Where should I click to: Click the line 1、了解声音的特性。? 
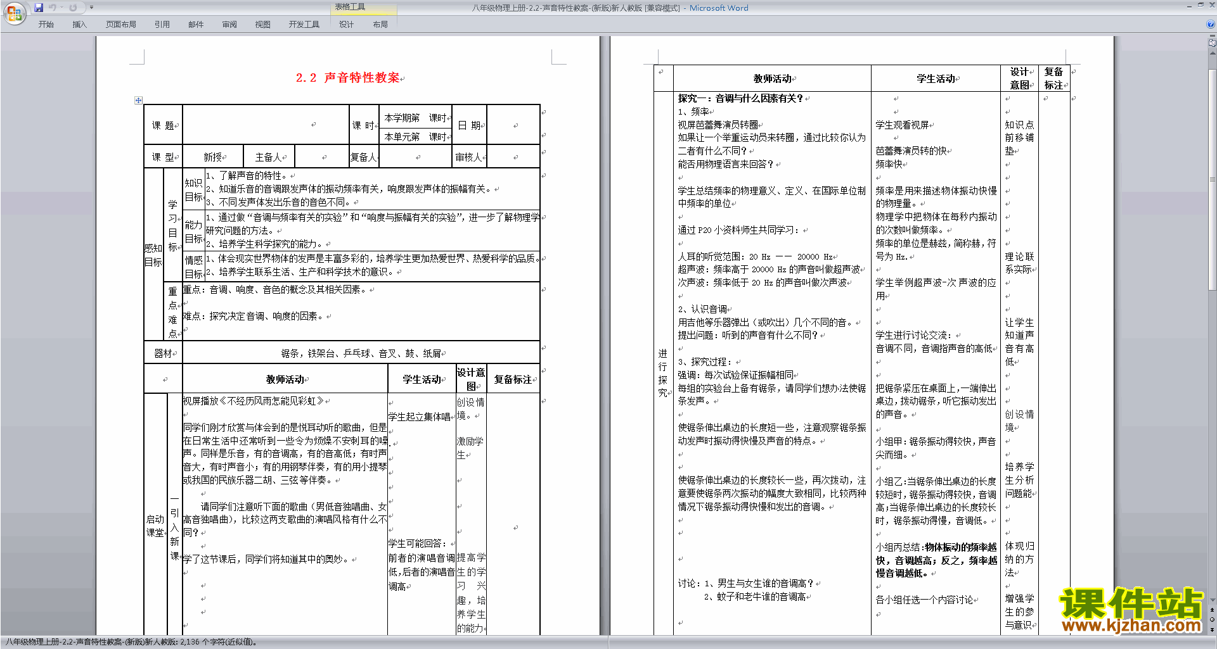pos(248,175)
